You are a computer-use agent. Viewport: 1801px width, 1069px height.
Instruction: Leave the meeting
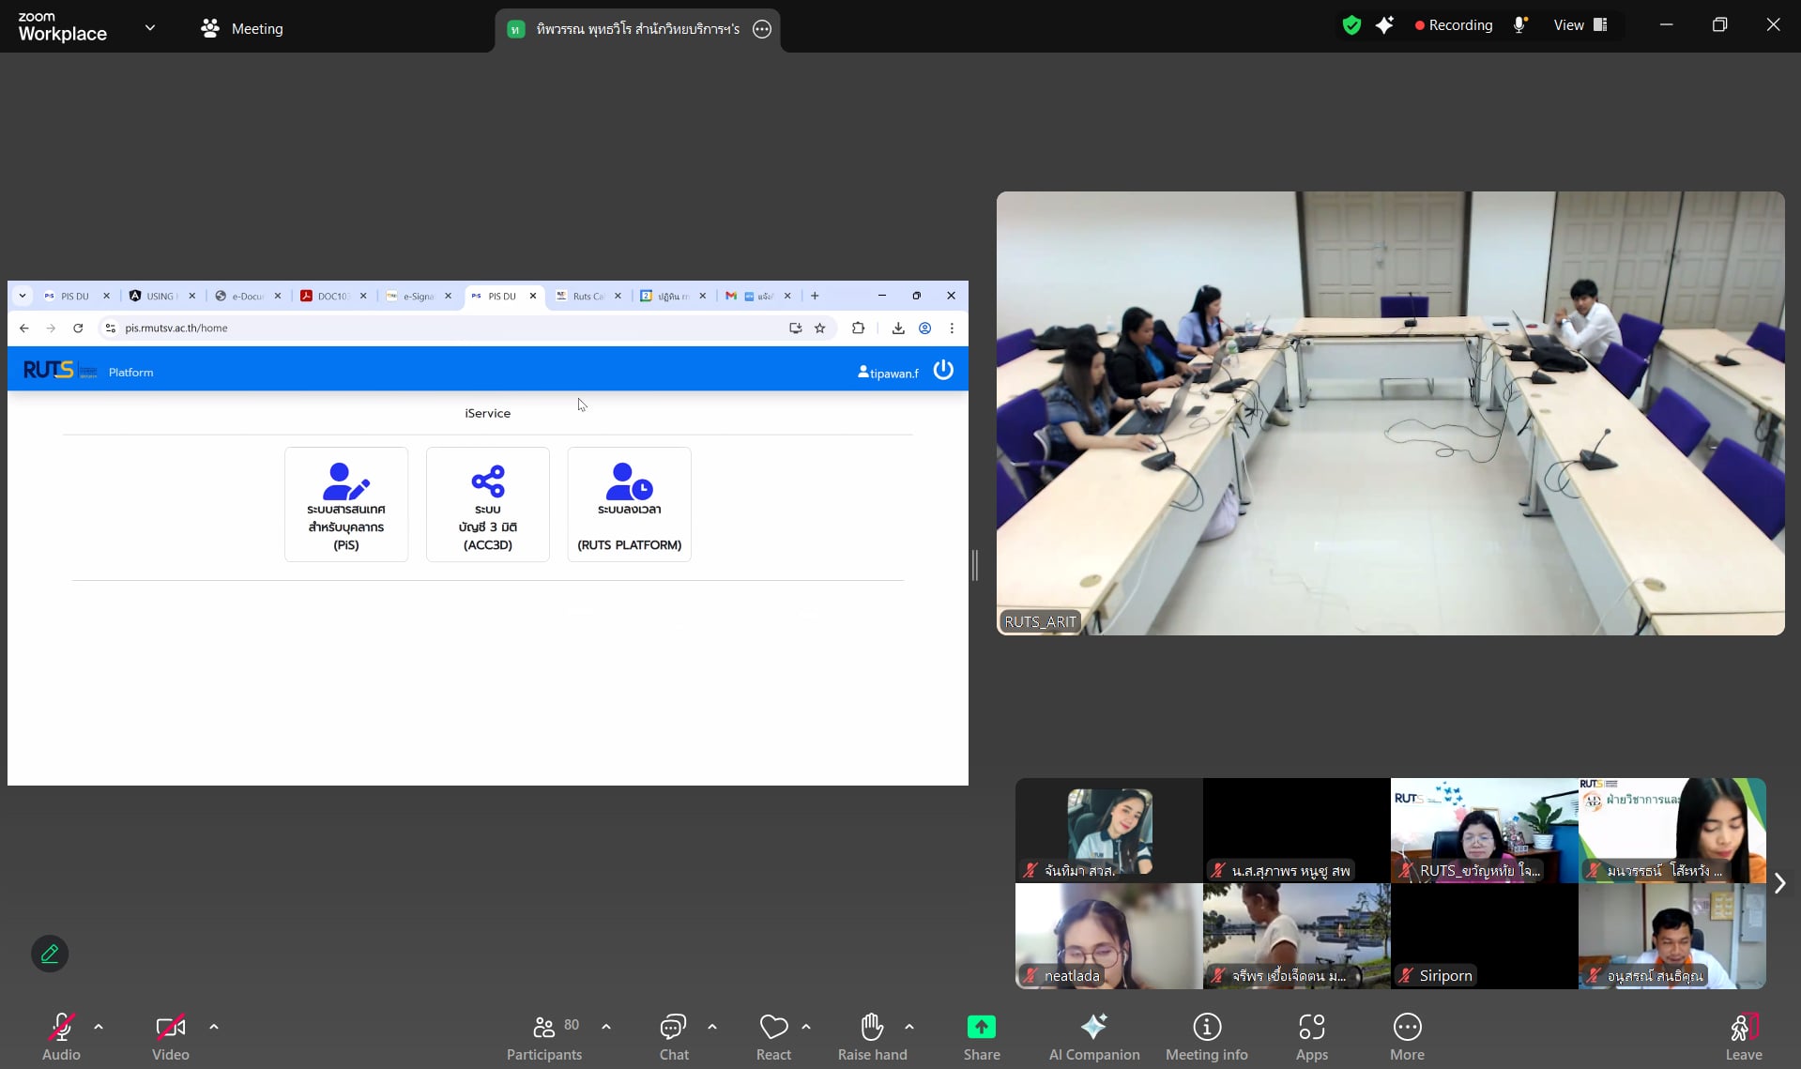(x=1743, y=1028)
